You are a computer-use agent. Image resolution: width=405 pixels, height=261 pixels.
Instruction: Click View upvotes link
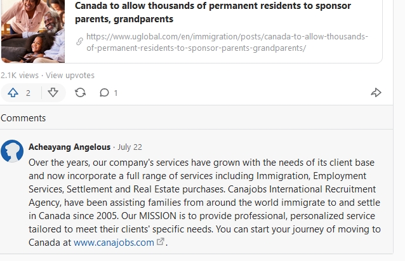pyautogui.click(x=70, y=75)
